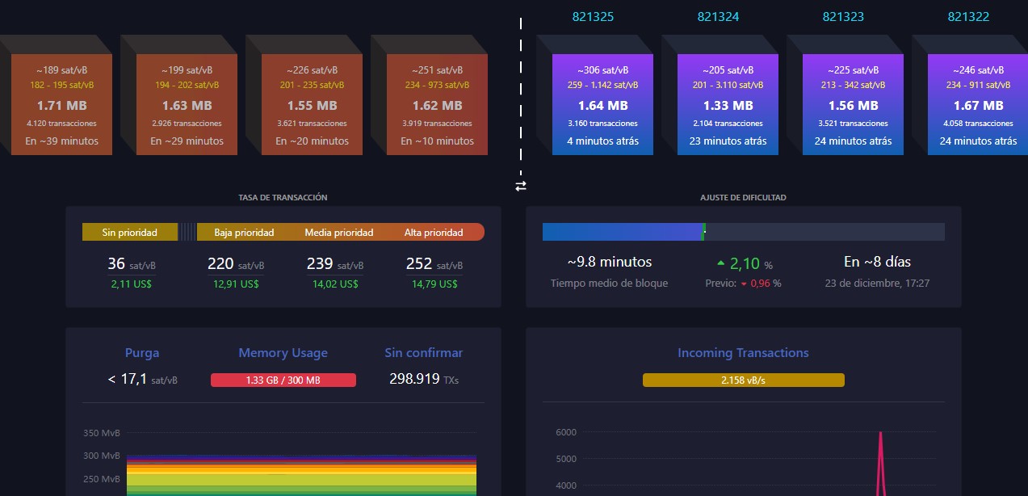Open mined block 821323
1028x496 pixels.
853,104
